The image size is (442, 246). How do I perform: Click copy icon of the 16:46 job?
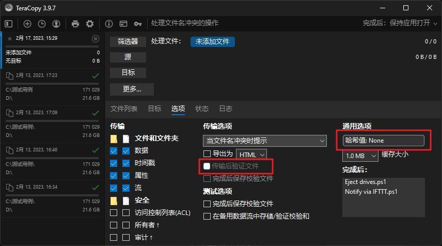point(10,150)
